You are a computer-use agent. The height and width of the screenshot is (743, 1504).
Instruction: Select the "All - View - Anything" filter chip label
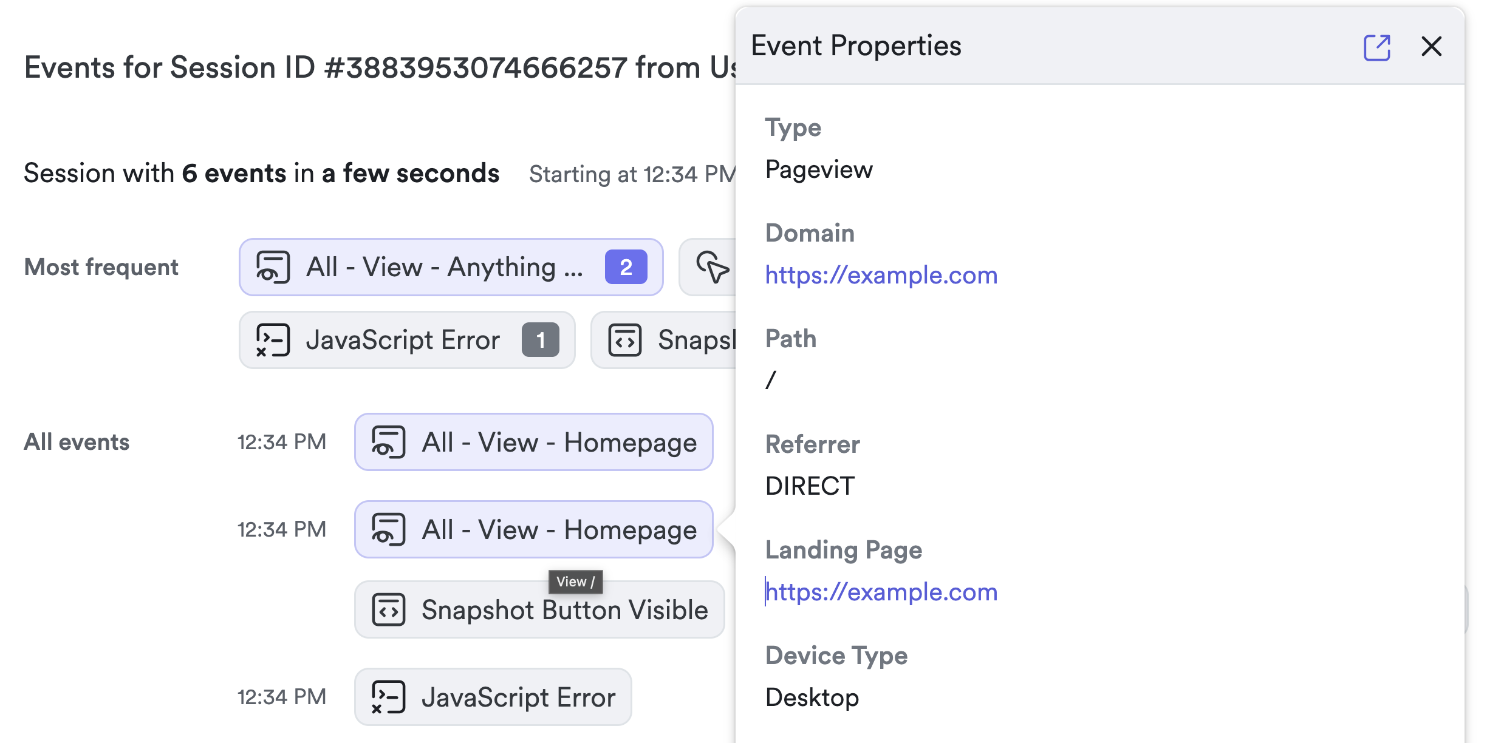click(x=444, y=267)
